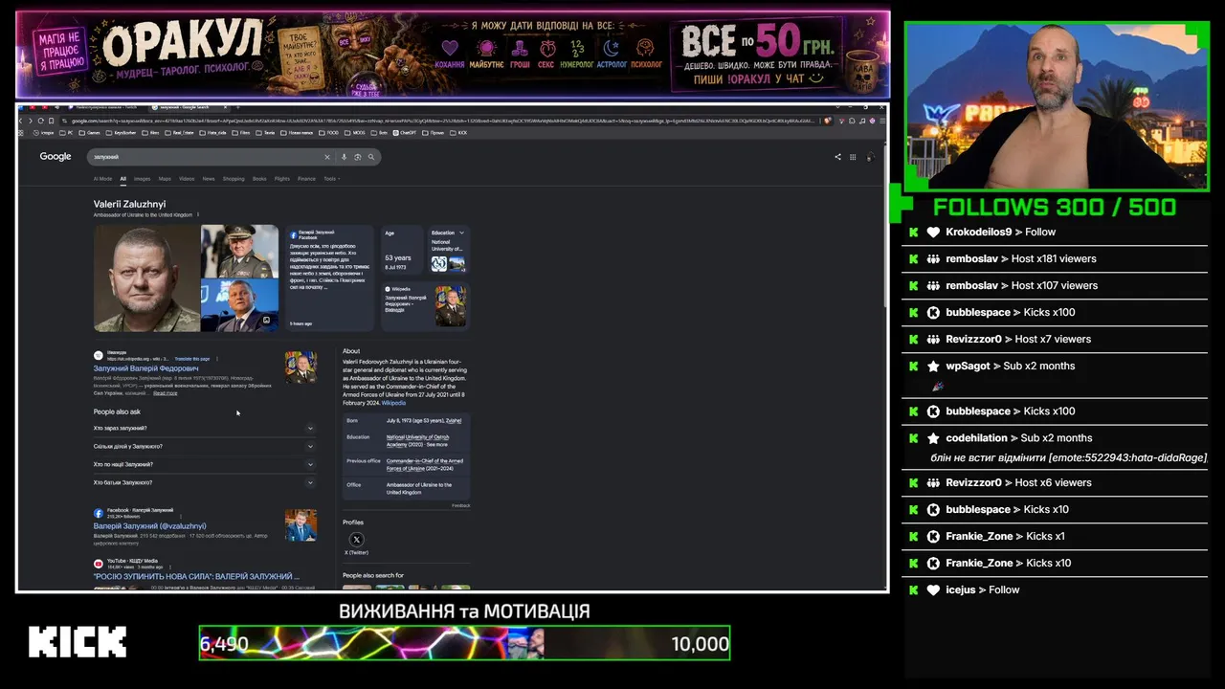Bookmark this page from the toolbar
The image size is (1225, 689).
pyautogui.click(x=50, y=121)
